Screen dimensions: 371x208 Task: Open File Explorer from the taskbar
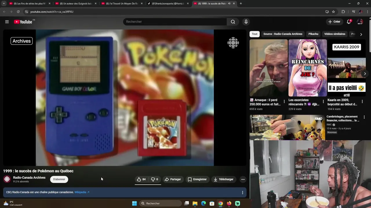tap(195, 203)
